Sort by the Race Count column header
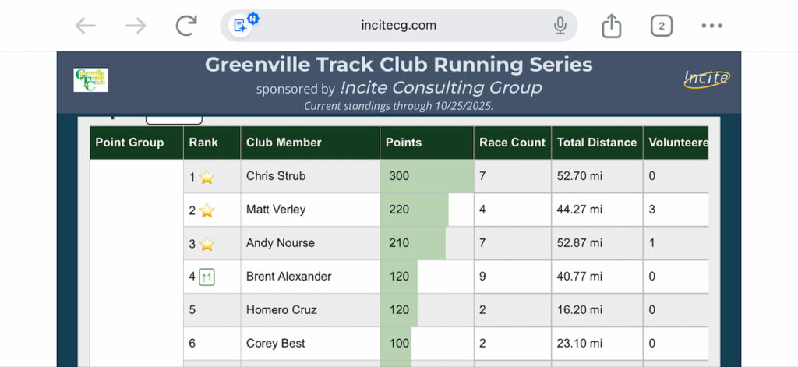The image size is (798, 367). coord(512,143)
